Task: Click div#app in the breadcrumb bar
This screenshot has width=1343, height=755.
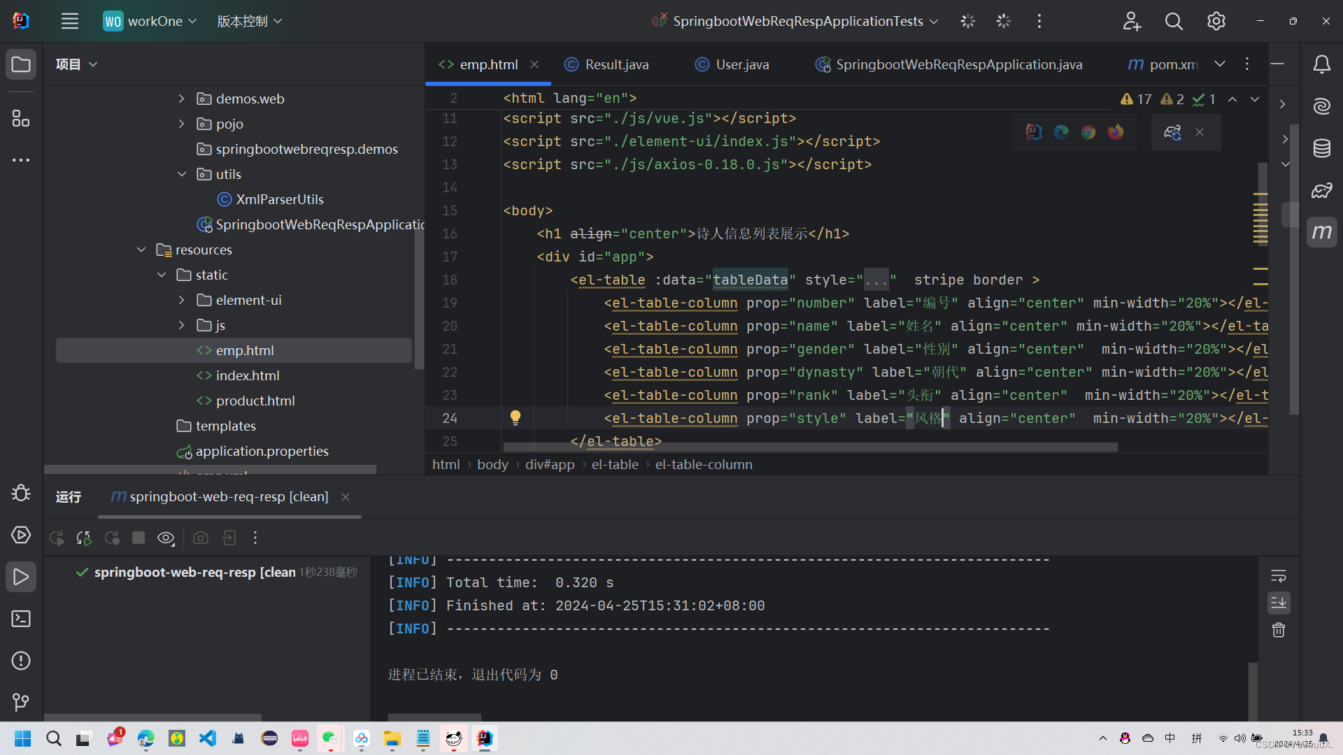Action: click(x=550, y=464)
